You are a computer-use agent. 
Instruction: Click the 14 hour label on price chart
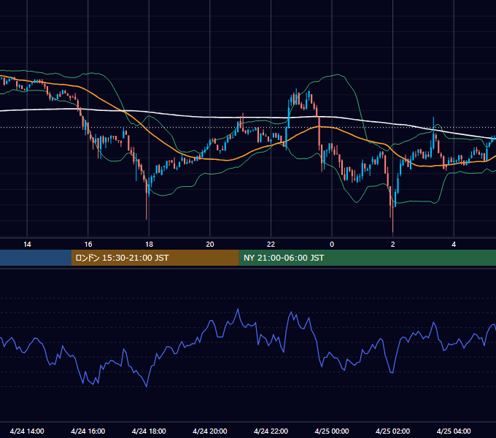pyautogui.click(x=27, y=245)
